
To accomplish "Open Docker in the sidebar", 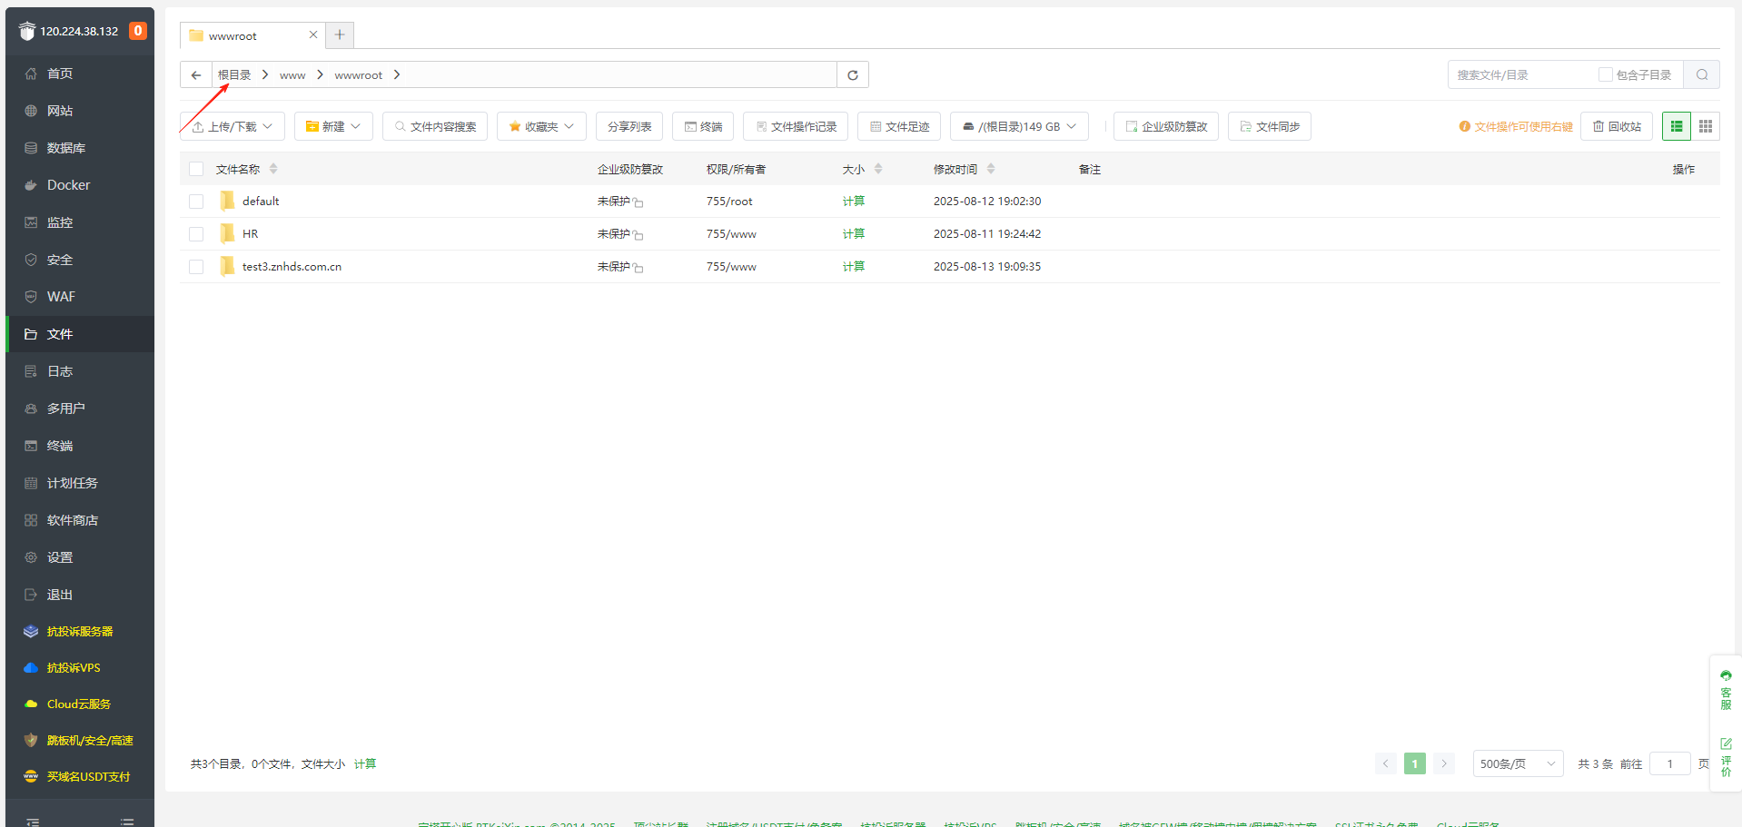I will point(68,185).
